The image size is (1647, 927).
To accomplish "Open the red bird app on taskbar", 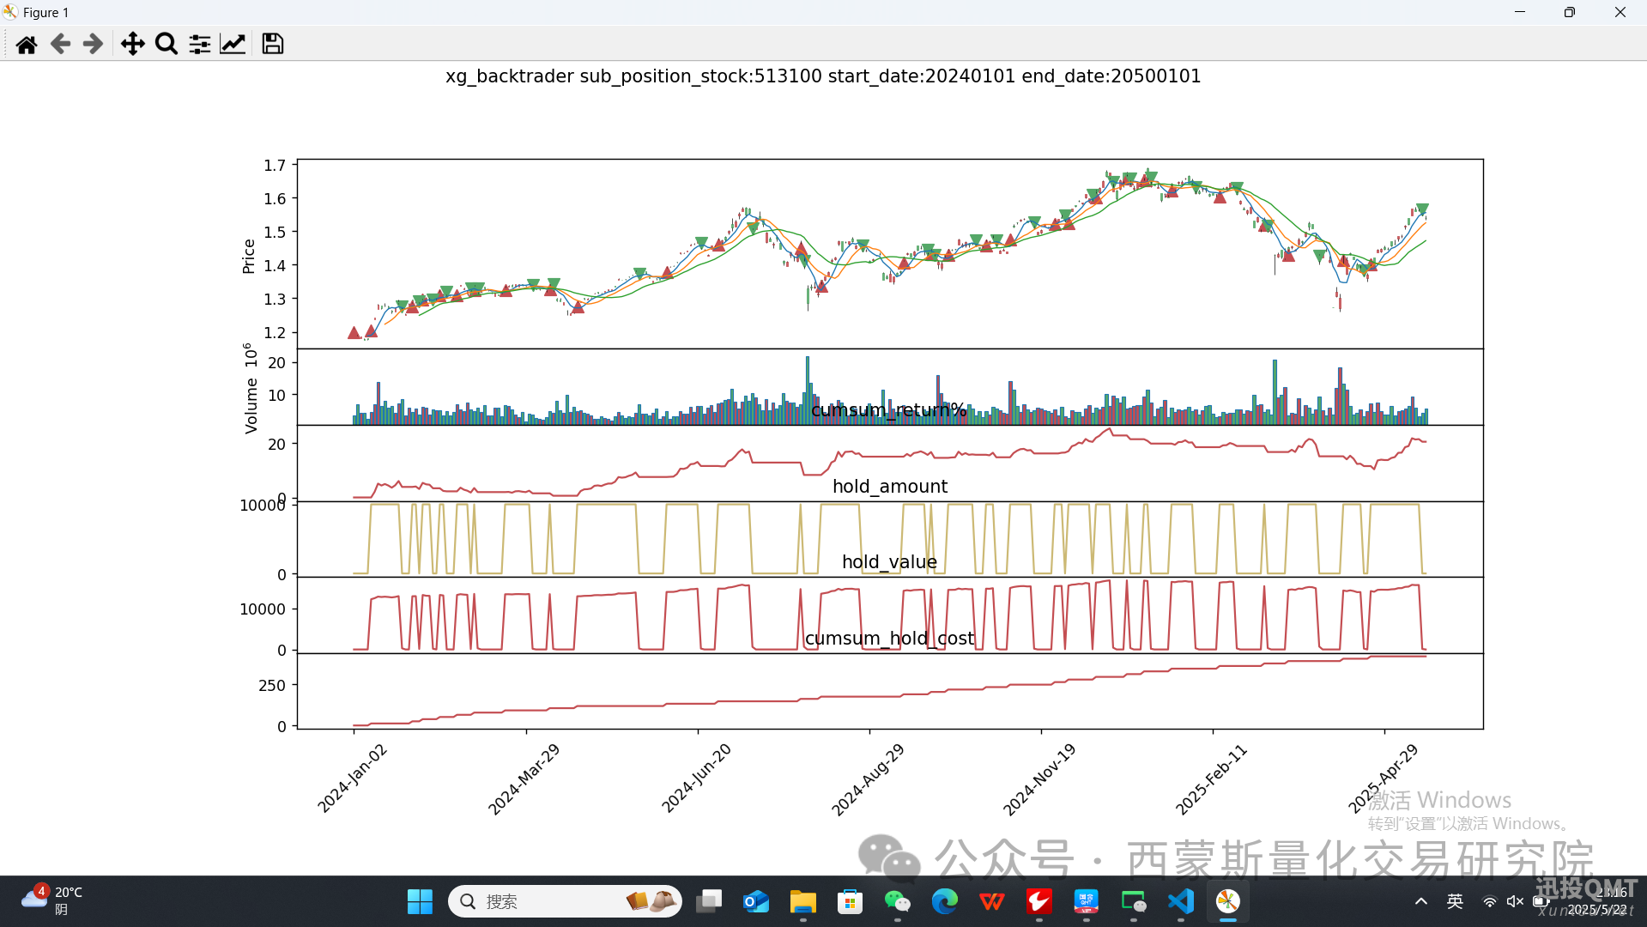I will pos(1039,901).
